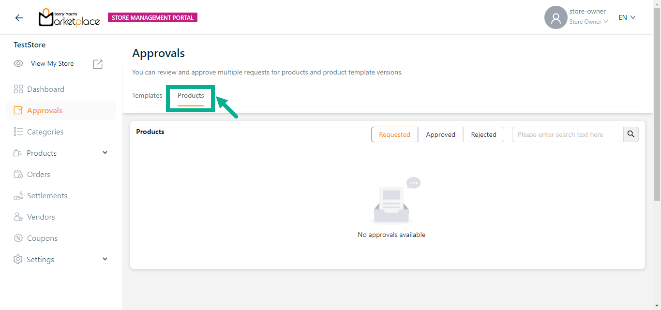This screenshot has height=310, width=661.
Task: Open store in new window icon
Action: tap(98, 64)
